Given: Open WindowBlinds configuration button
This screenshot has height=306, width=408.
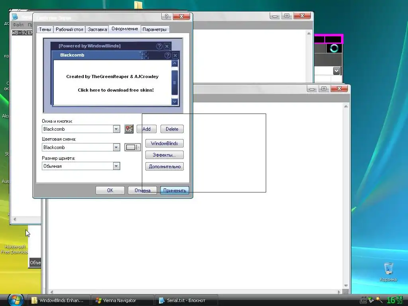Looking at the screenshot, I should click(165, 143).
